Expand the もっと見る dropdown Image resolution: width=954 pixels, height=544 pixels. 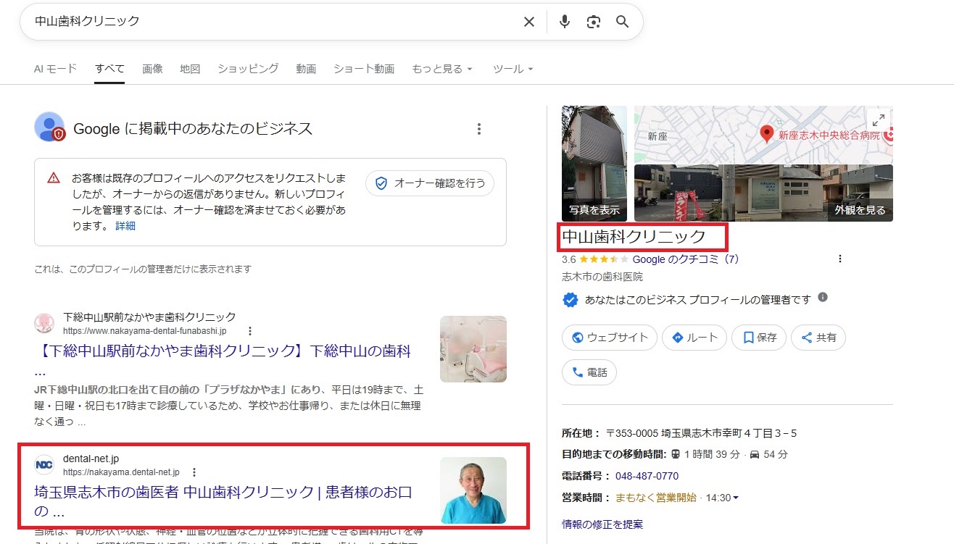442,69
